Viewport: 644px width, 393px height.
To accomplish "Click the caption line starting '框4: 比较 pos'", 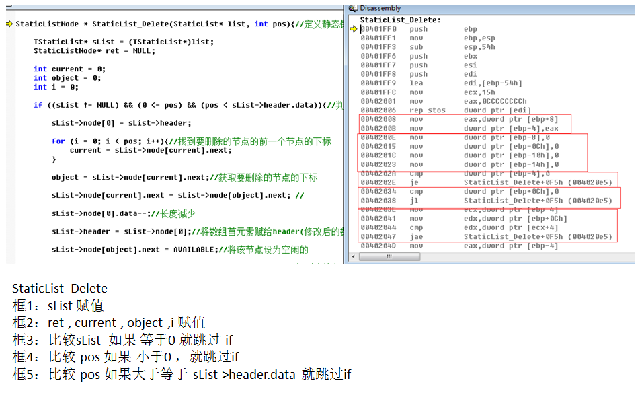I will 126,357.
